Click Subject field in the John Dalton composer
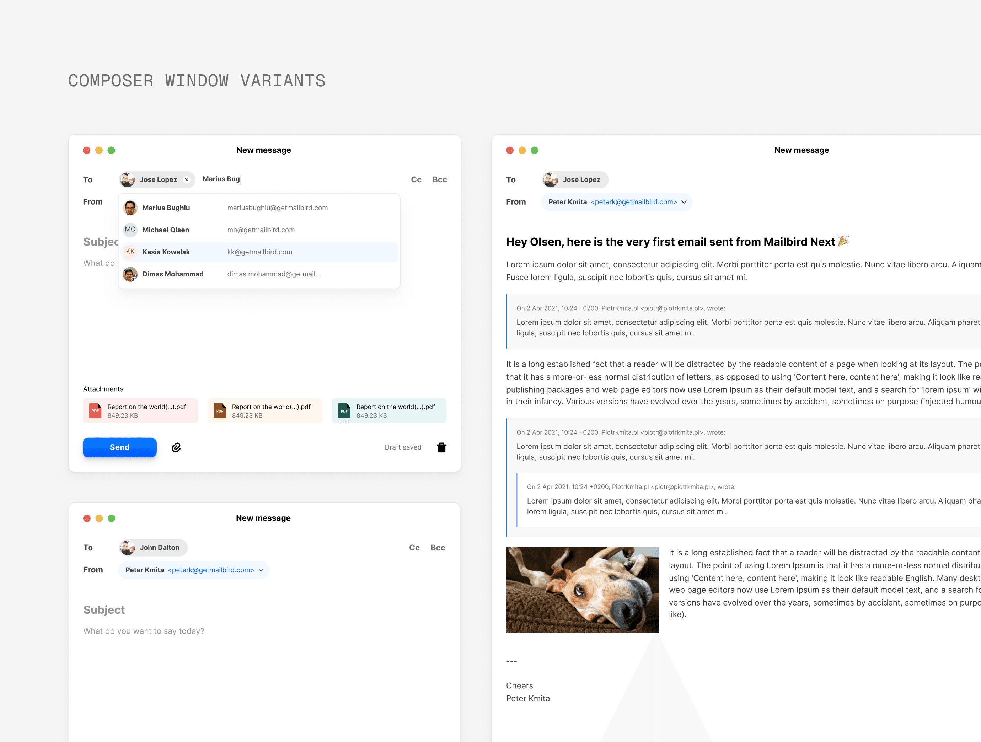The width and height of the screenshot is (981, 742). click(x=104, y=610)
